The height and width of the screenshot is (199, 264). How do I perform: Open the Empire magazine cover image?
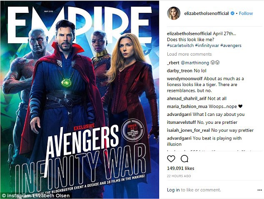click(x=80, y=100)
